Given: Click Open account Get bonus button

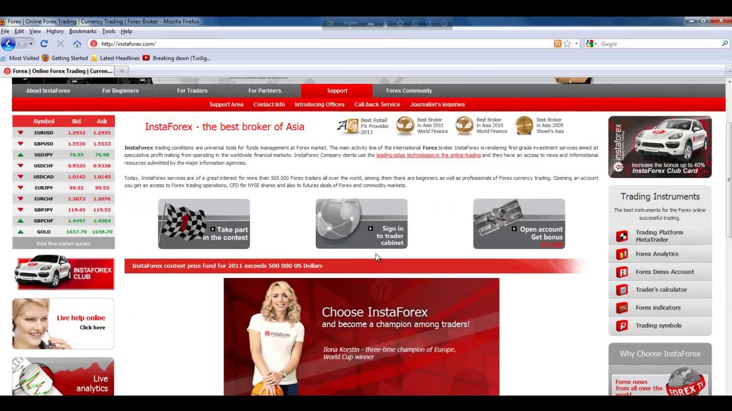Looking at the screenshot, I should 519,224.
